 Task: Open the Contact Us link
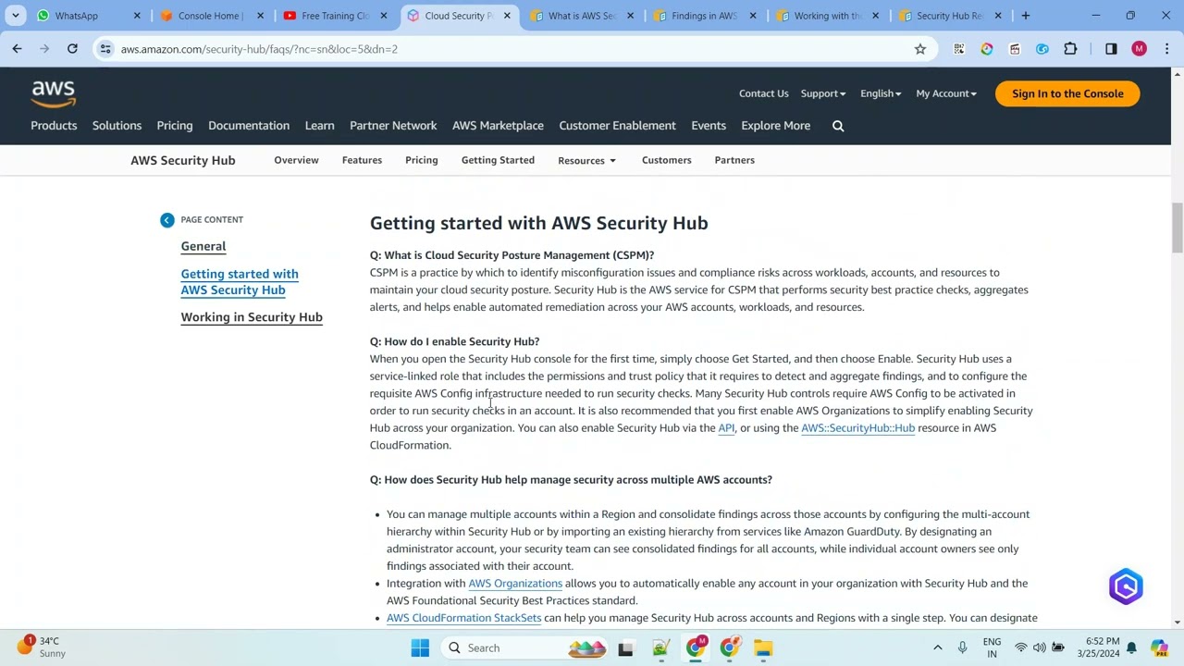763,93
